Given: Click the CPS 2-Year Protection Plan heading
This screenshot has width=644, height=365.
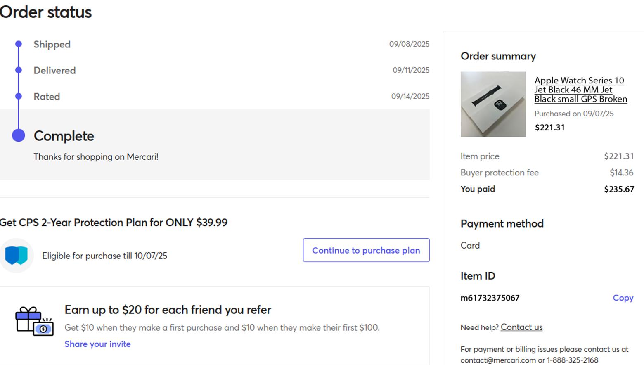Looking at the screenshot, I should coord(114,223).
